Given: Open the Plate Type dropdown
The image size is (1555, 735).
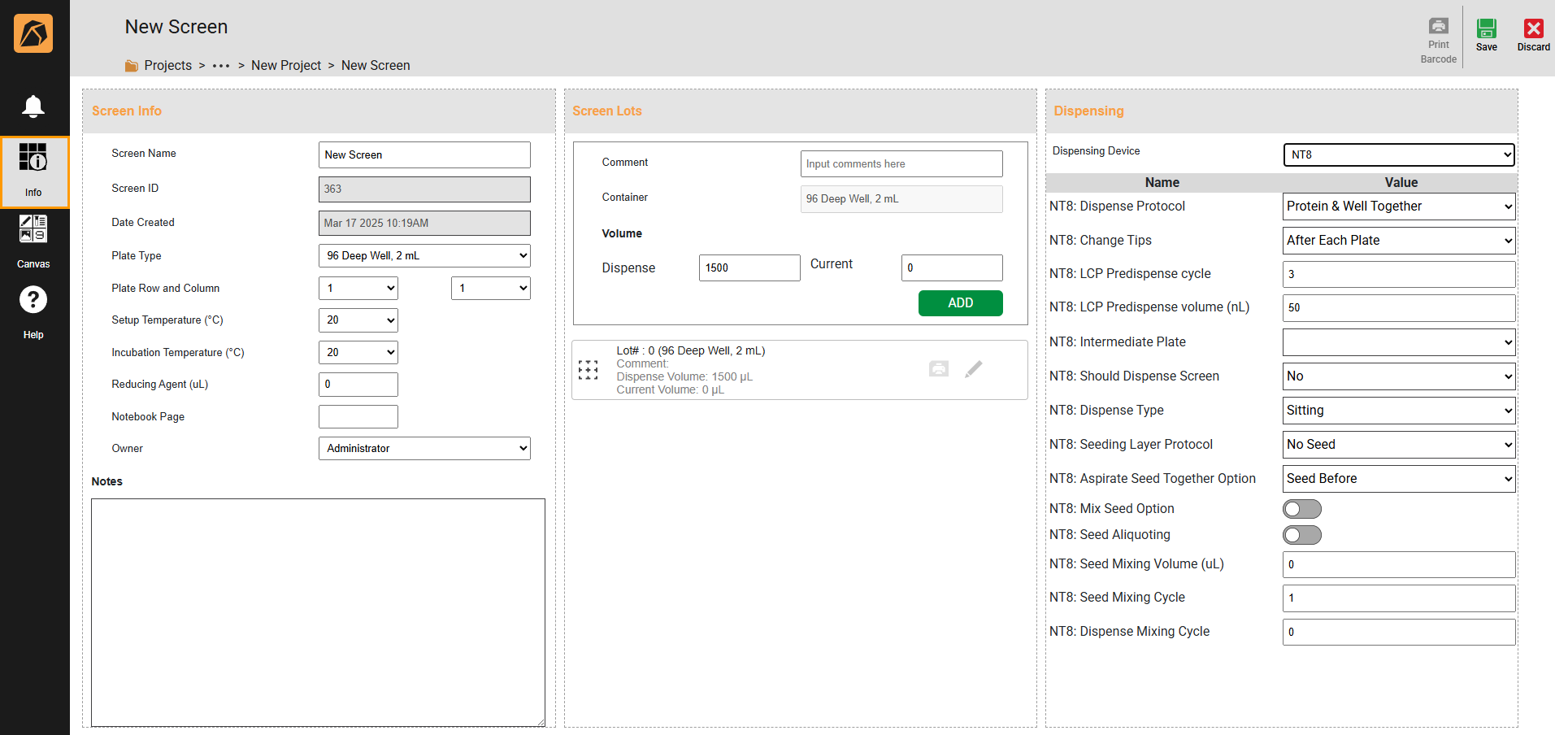Looking at the screenshot, I should point(424,255).
